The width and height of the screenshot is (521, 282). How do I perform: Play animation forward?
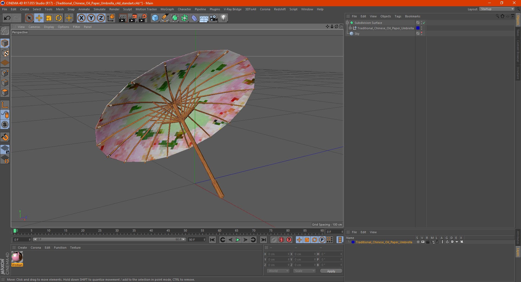click(238, 240)
